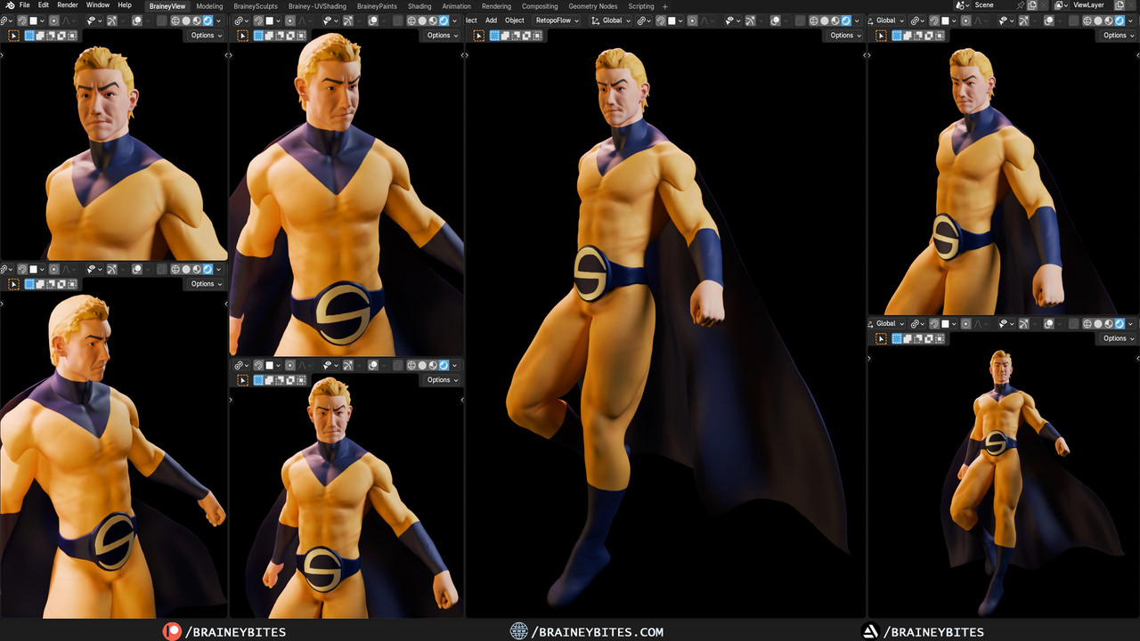Image resolution: width=1140 pixels, height=641 pixels.
Task: Go to the Scripting workspace tab
Action: (641, 6)
